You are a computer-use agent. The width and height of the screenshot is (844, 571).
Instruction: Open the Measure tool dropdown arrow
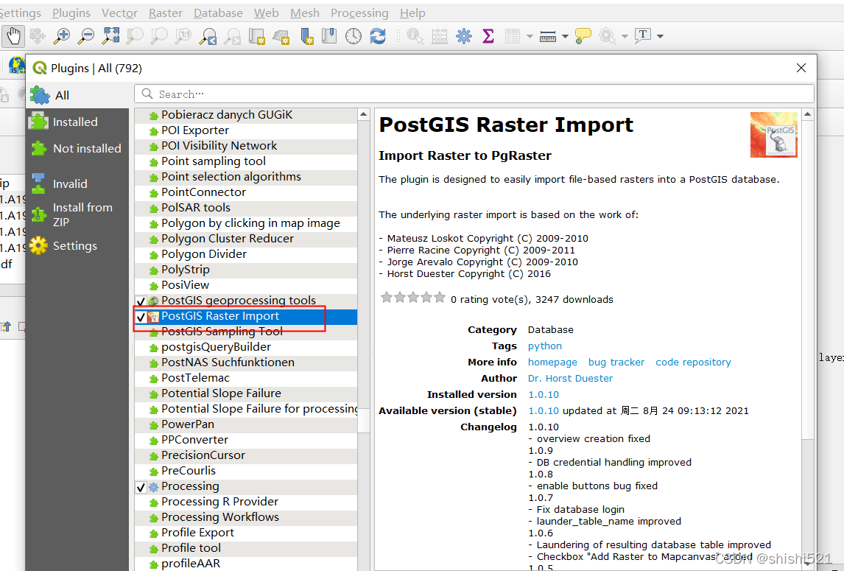(565, 36)
